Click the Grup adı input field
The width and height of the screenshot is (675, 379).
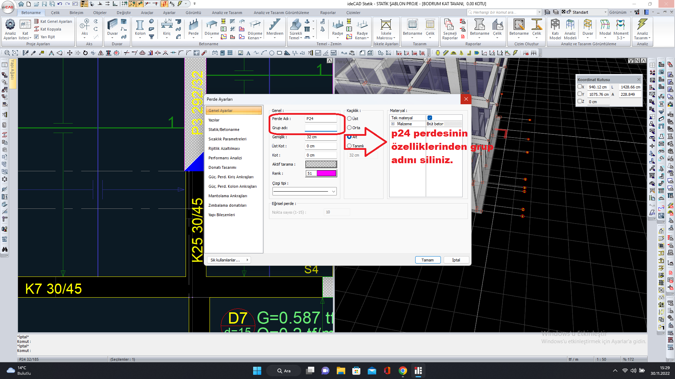pos(321,128)
